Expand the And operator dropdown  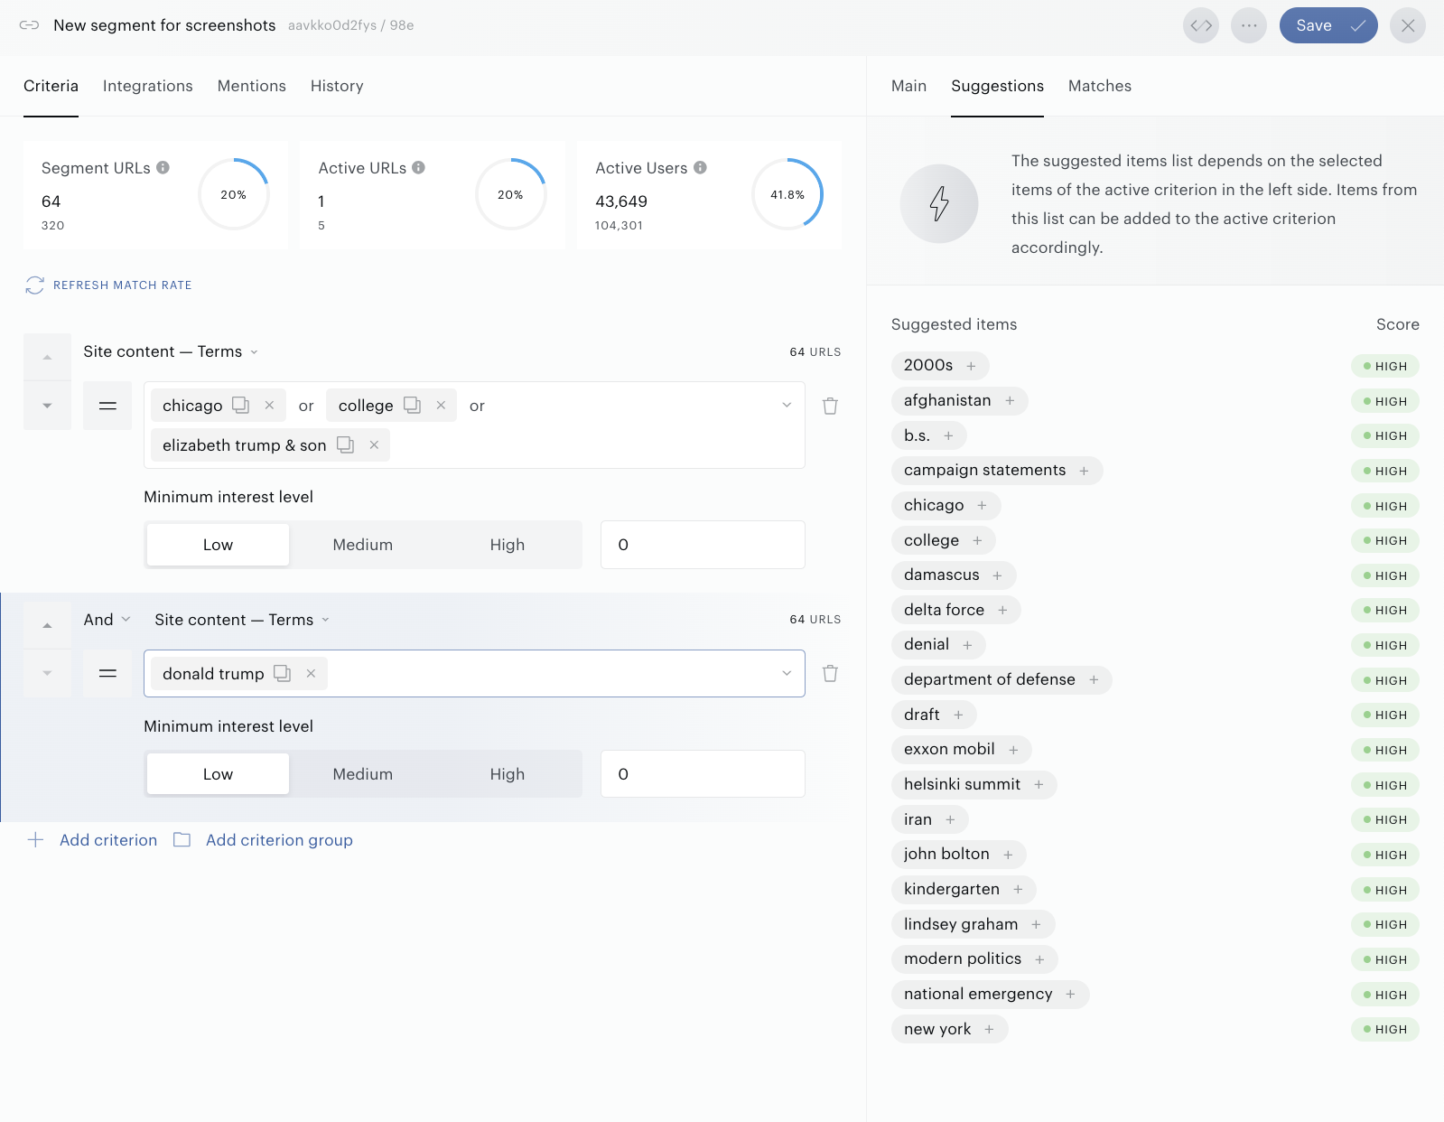pos(107,620)
